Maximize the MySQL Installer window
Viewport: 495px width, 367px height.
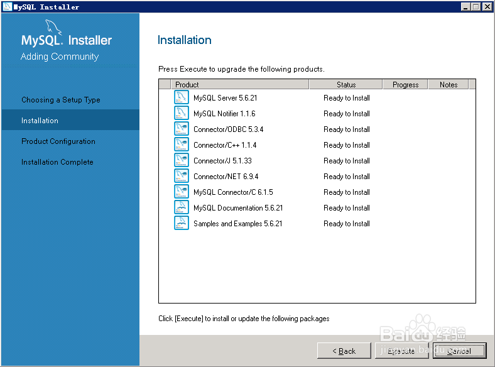[x=476, y=7]
